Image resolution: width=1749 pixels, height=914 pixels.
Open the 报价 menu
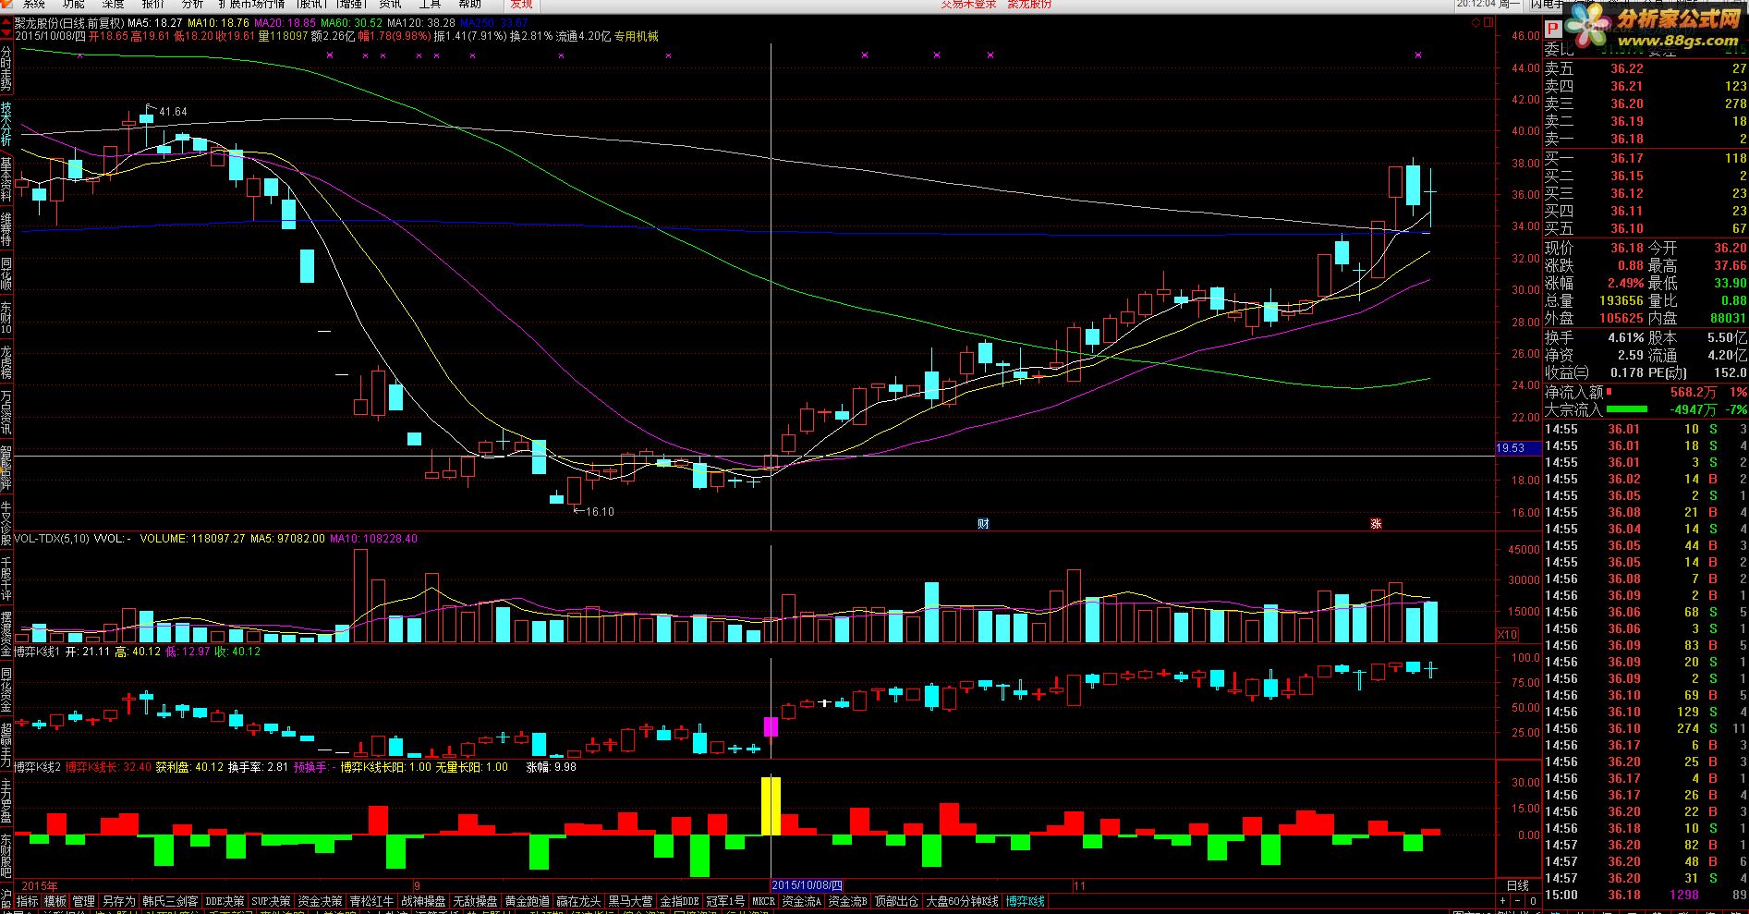[153, 5]
